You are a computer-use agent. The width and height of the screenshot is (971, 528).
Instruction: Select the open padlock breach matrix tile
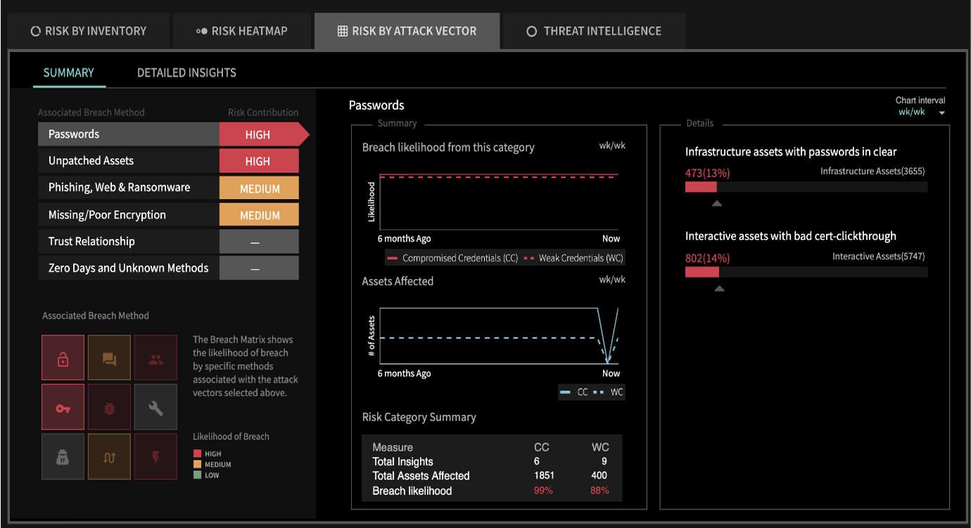pyautogui.click(x=63, y=359)
